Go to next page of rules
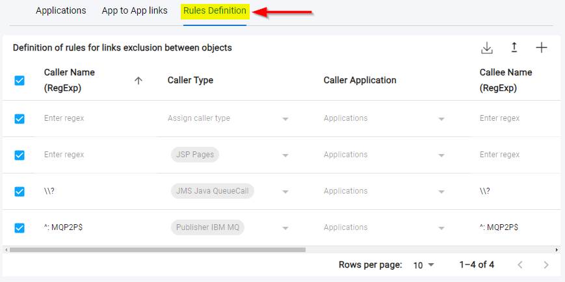 pos(546,264)
